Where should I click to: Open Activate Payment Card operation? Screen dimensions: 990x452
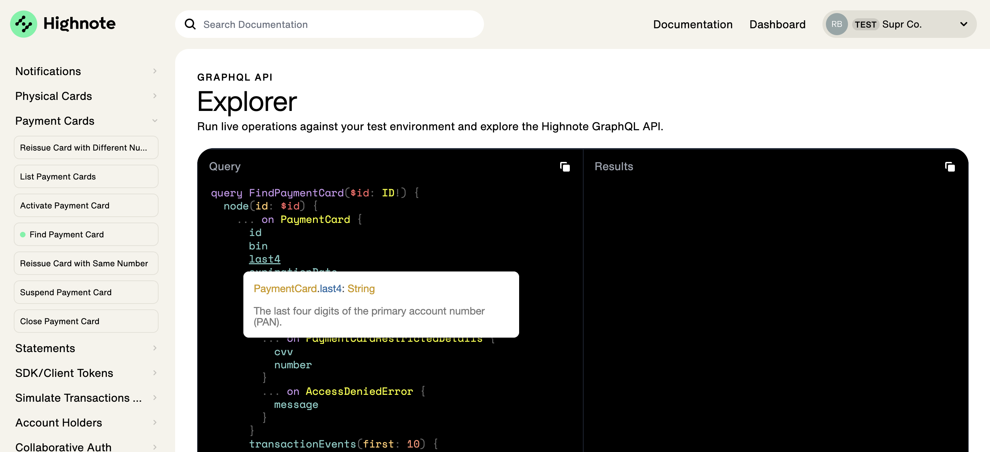click(x=86, y=205)
